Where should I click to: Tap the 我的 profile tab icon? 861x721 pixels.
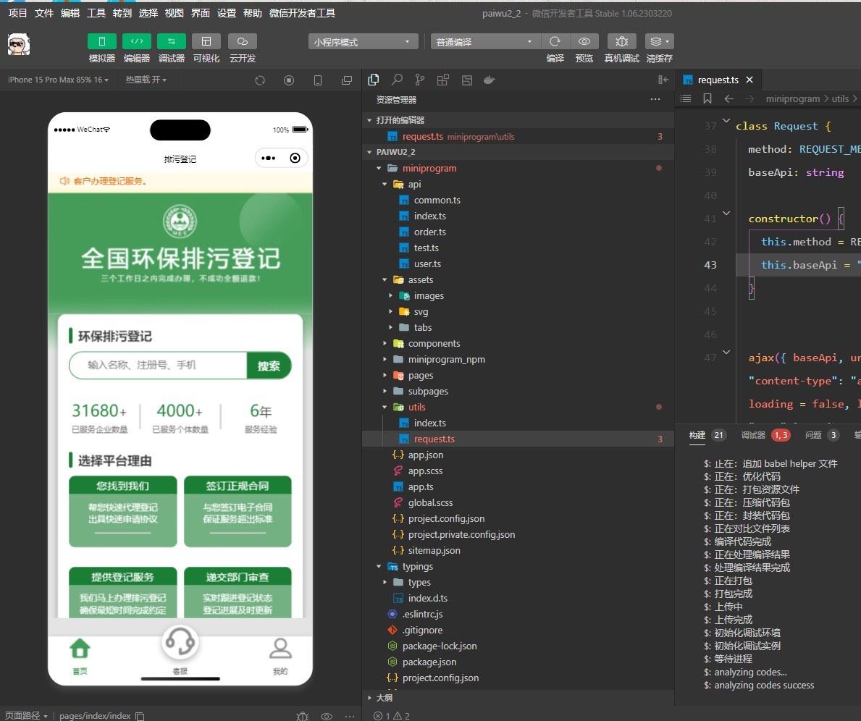(x=280, y=649)
